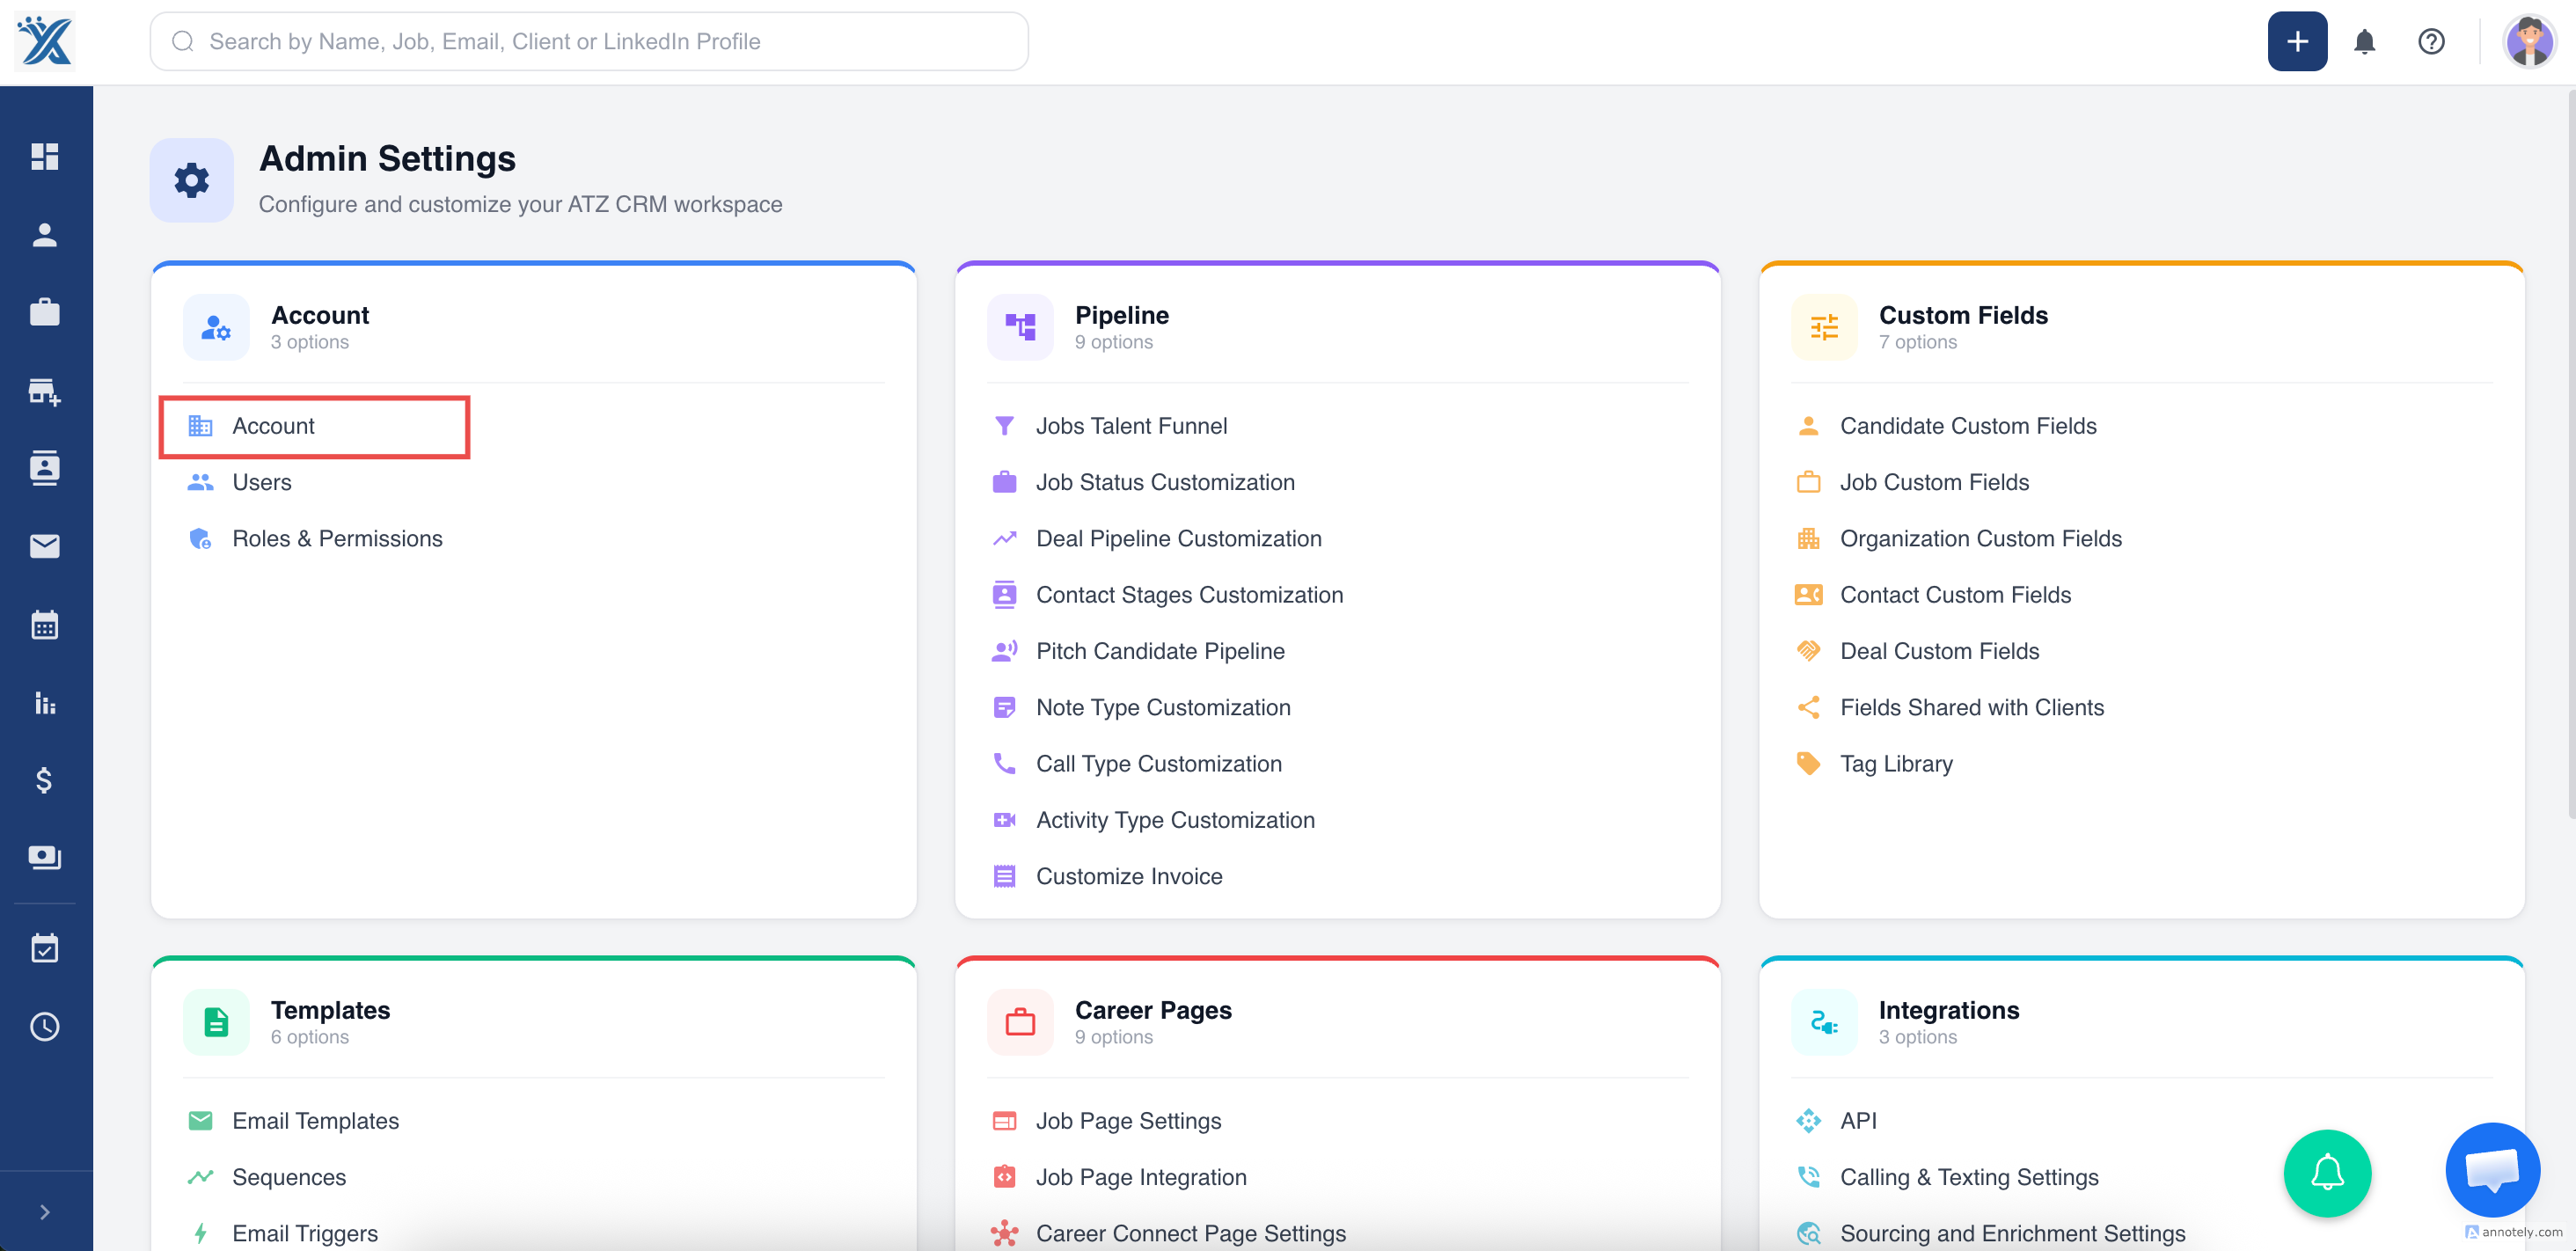Open Tag Library
Viewport: 2576px width, 1251px height.
pos(1896,764)
